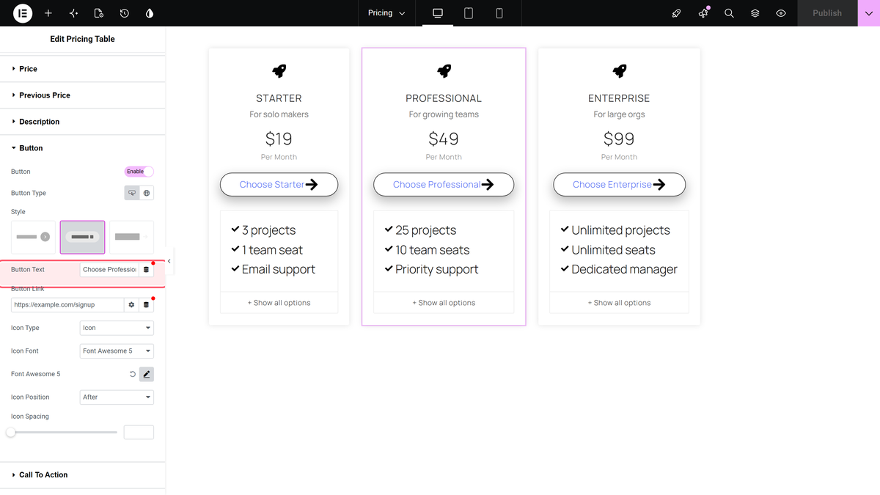This screenshot has height=495, width=880.
Task: Expand the Previous Price section
Action: point(83,95)
